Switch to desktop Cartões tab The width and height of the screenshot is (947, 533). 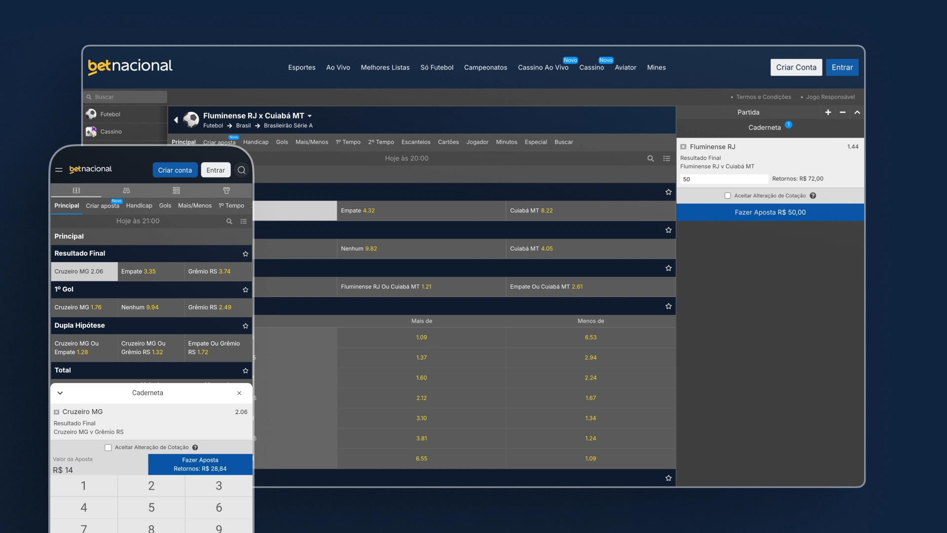[448, 142]
